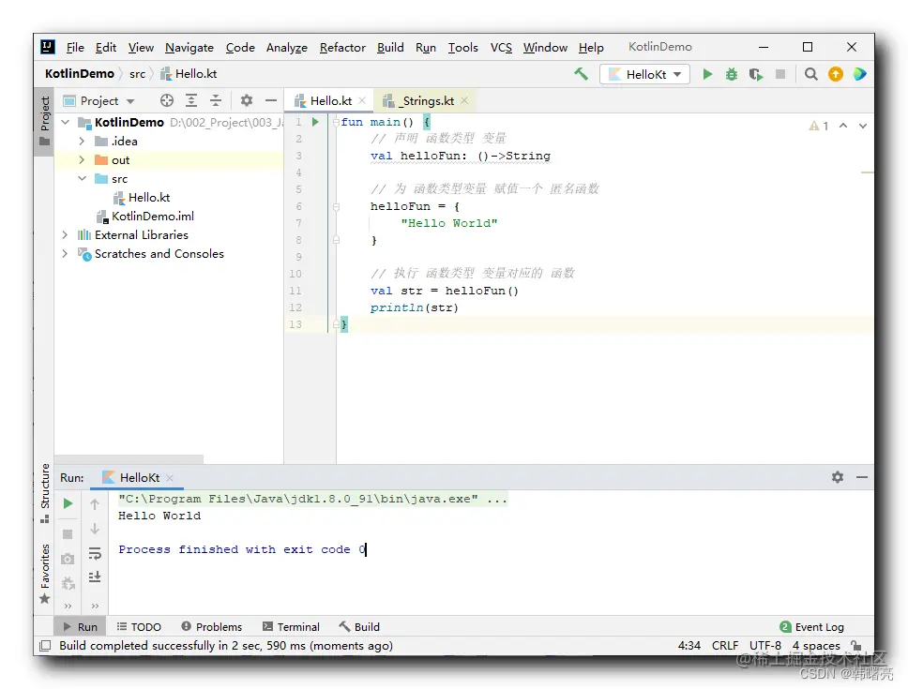Rerun HelloKt in the Run panel
The width and height of the screenshot is (908, 689).
pos(68,503)
